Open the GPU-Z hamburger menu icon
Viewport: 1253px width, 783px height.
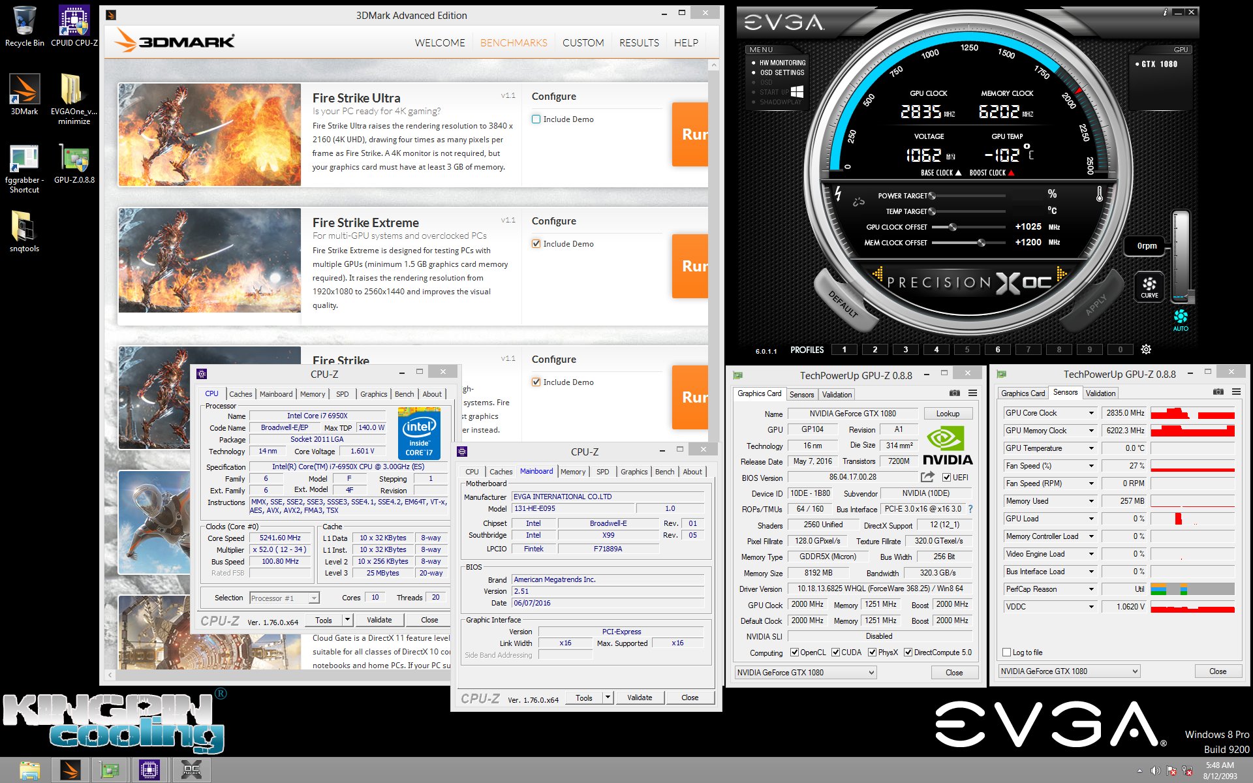[972, 393]
